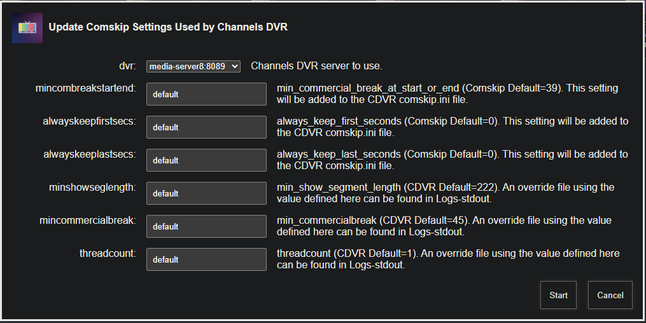Focus the mincommercialbreak input box
This screenshot has width=646, height=323.
(x=206, y=226)
